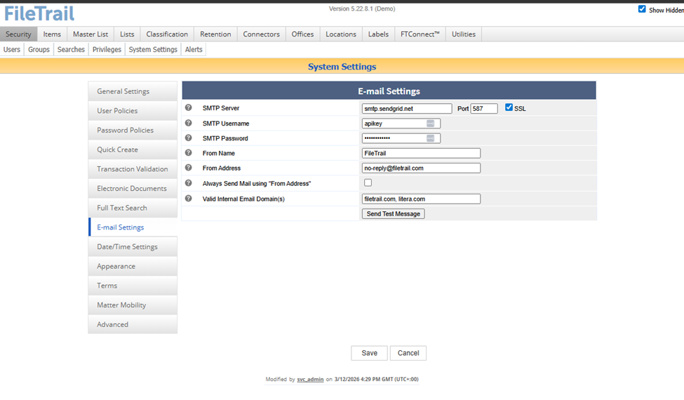Select Full Text Search in the sidebar
Viewport: 684px width, 400px height.
[x=133, y=208]
